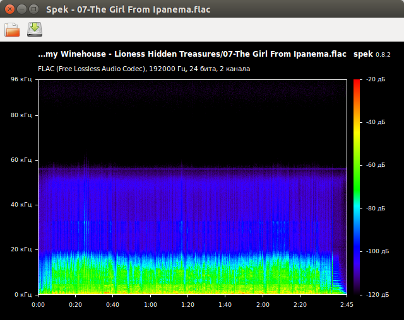This screenshot has height=320, width=404.
Task: Minimize the Spek window
Action: pyautogui.click(x=21, y=9)
